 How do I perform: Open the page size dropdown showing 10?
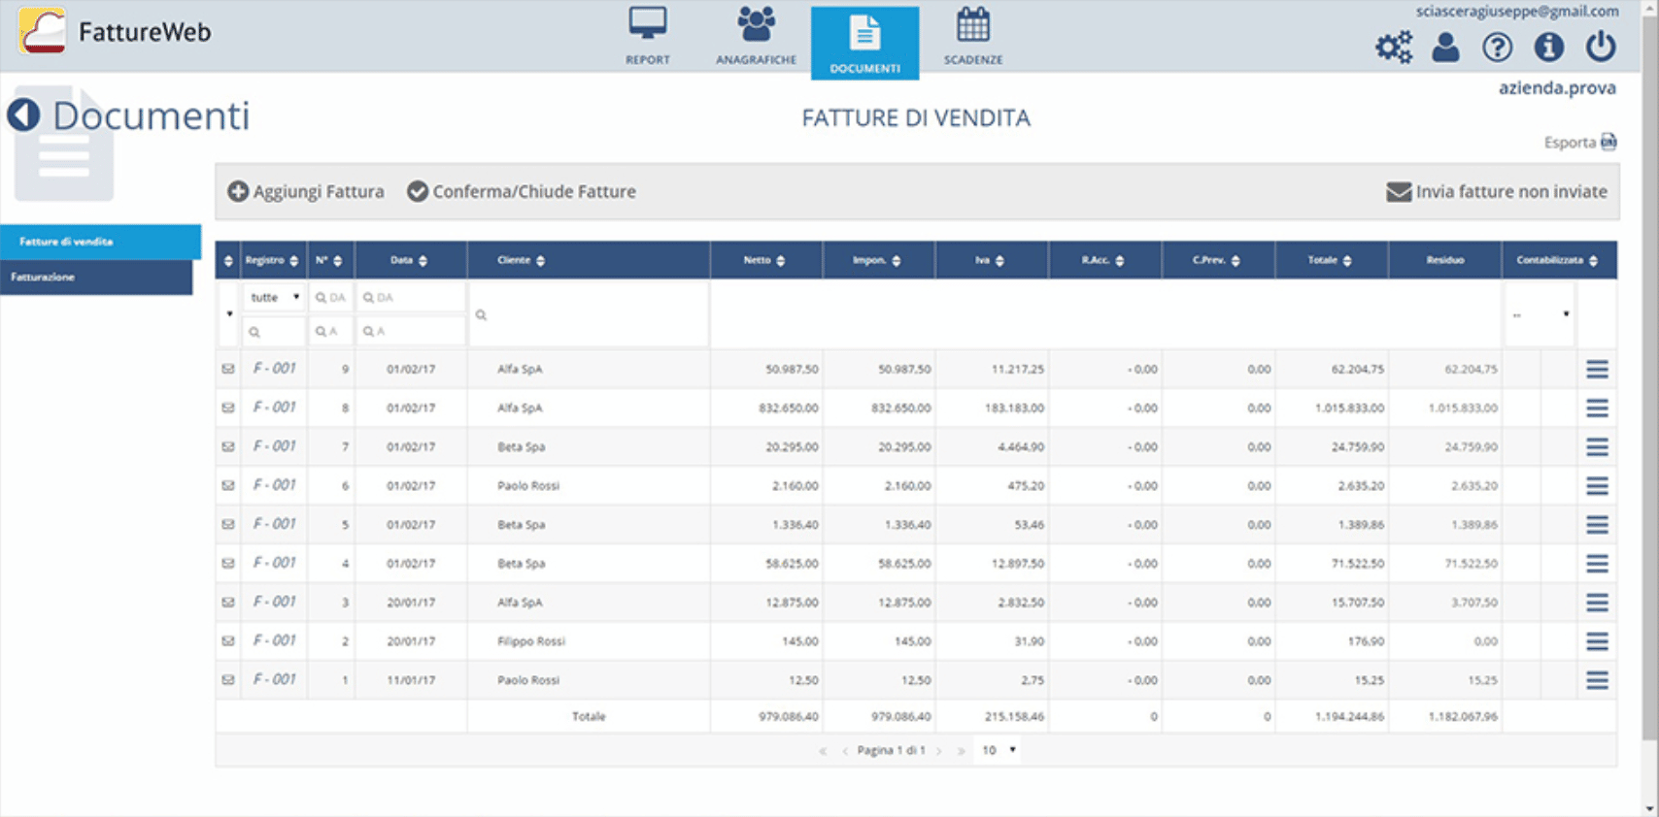(999, 750)
